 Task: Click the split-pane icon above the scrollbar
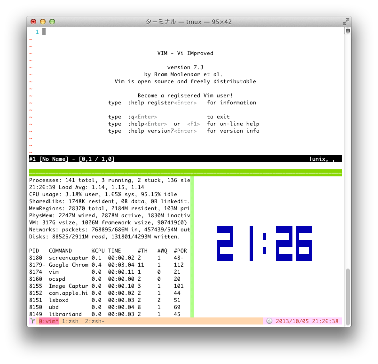347,31
